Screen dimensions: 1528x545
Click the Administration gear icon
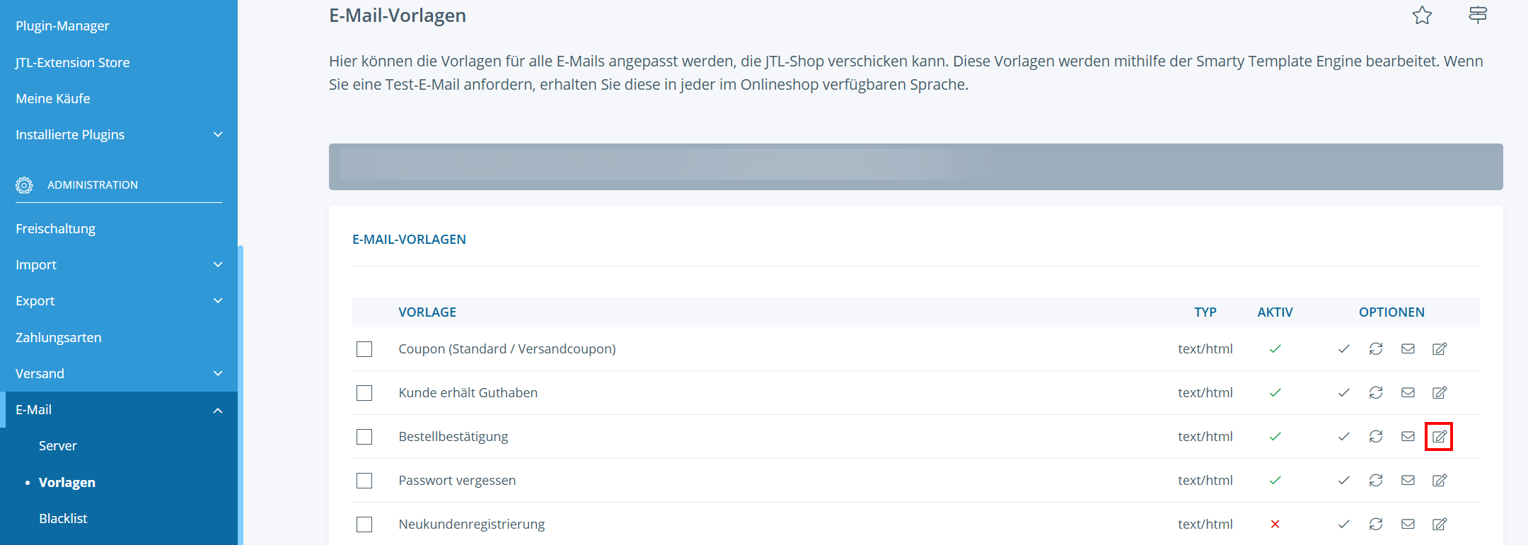(24, 185)
